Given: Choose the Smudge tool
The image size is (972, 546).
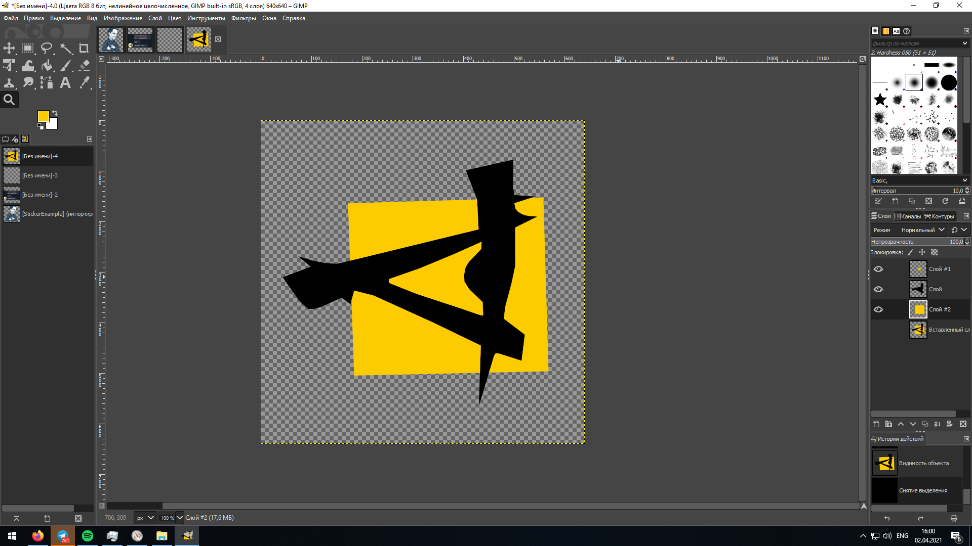Looking at the screenshot, I should click(28, 83).
